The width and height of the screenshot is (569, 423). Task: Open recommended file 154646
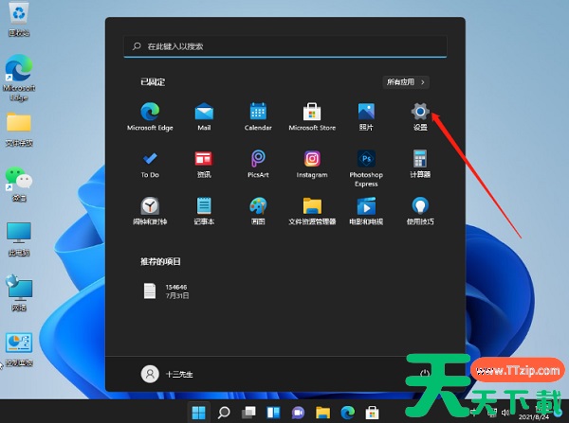click(166, 291)
